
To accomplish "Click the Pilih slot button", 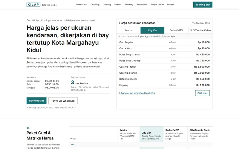I will tap(203, 93).
